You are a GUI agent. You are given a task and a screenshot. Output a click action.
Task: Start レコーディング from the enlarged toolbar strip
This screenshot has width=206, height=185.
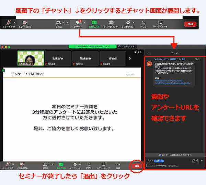[111, 24]
